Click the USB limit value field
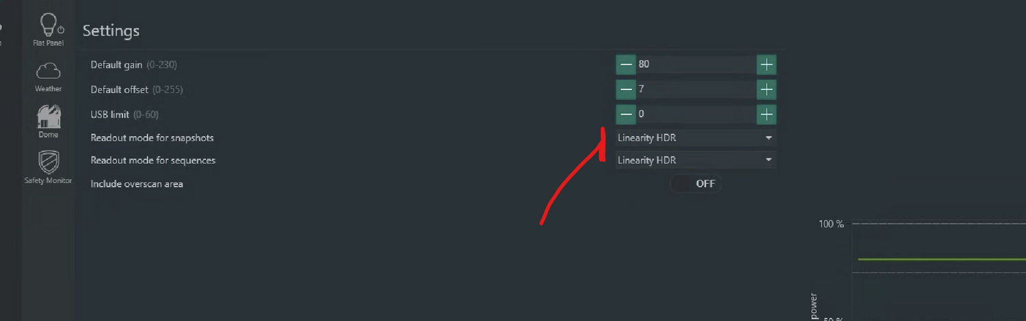Screen dimensions: 1026x321 point(694,114)
